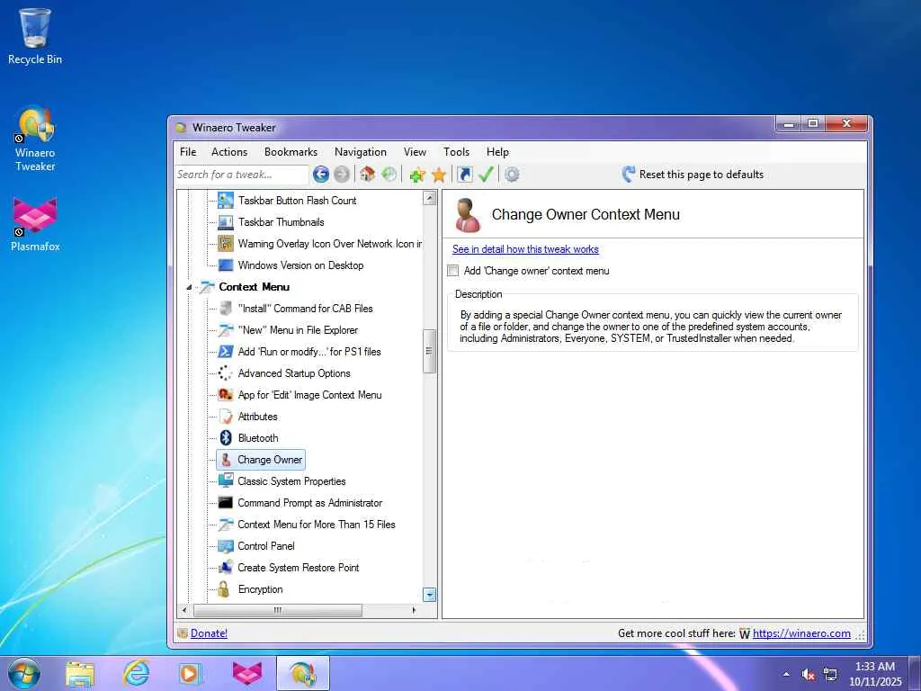Viewport: 921px width, 691px height.
Task: Click the Taskbar Thumbnails icon
Action: 226,222
